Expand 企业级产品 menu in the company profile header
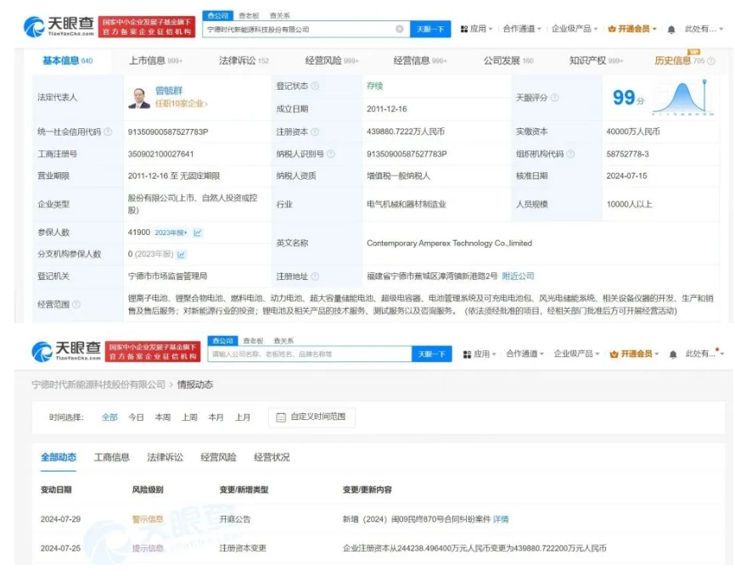The width and height of the screenshot is (735, 582). pyautogui.click(x=575, y=29)
